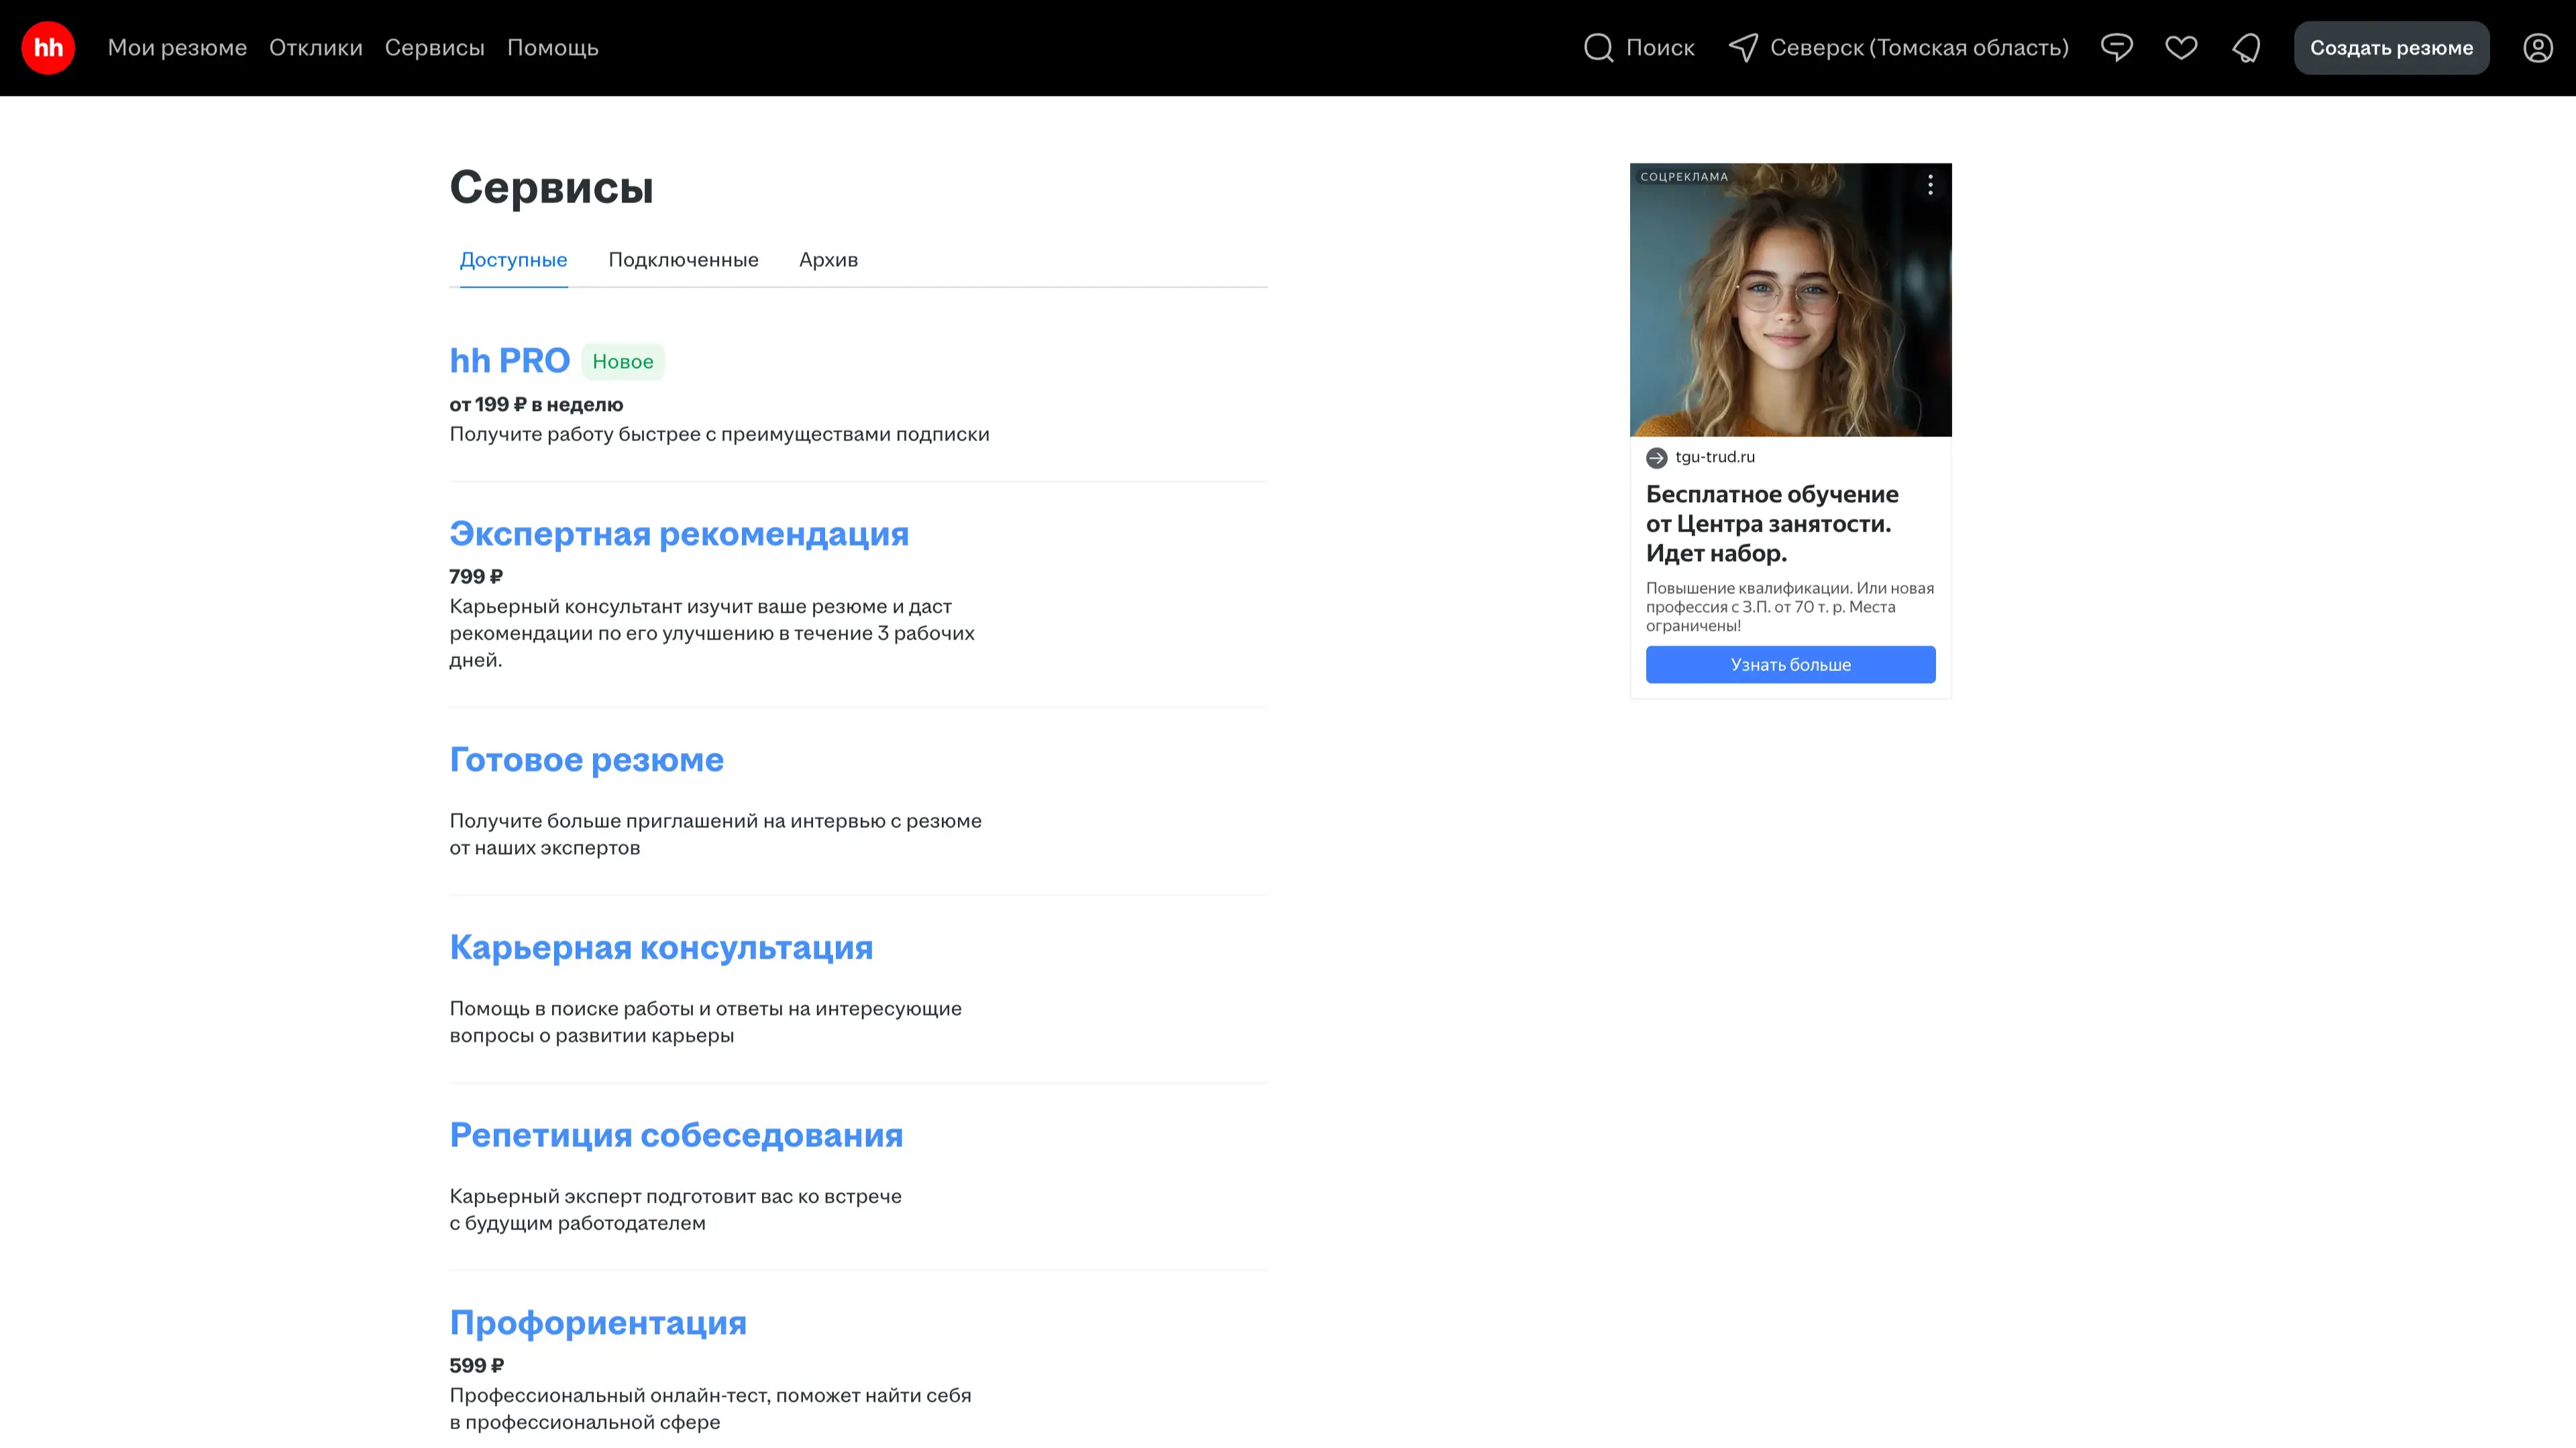
Task: Switch to the Архив tab
Action: [828, 260]
